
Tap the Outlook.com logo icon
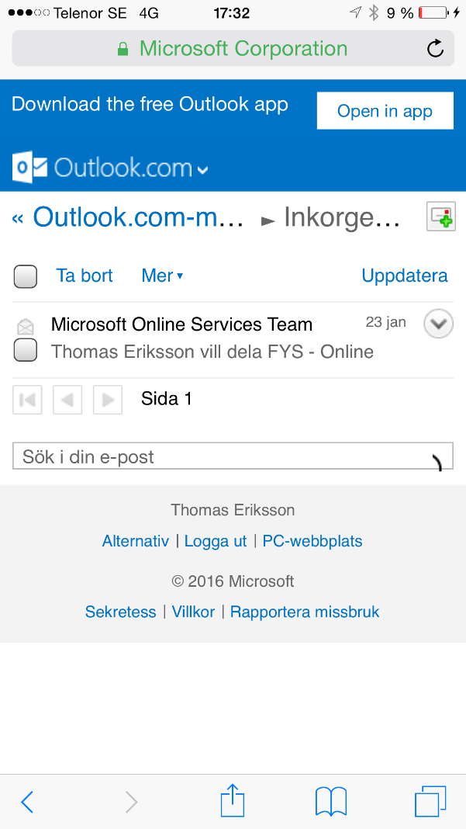pyautogui.click(x=30, y=167)
